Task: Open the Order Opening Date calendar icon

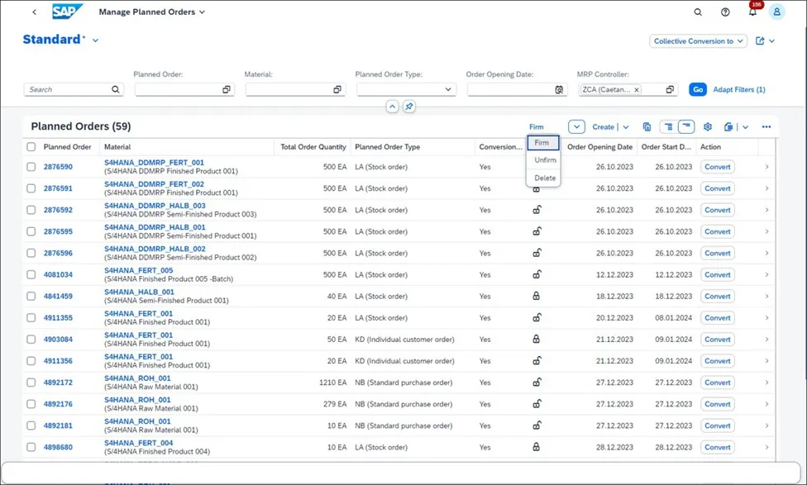Action: (559, 89)
